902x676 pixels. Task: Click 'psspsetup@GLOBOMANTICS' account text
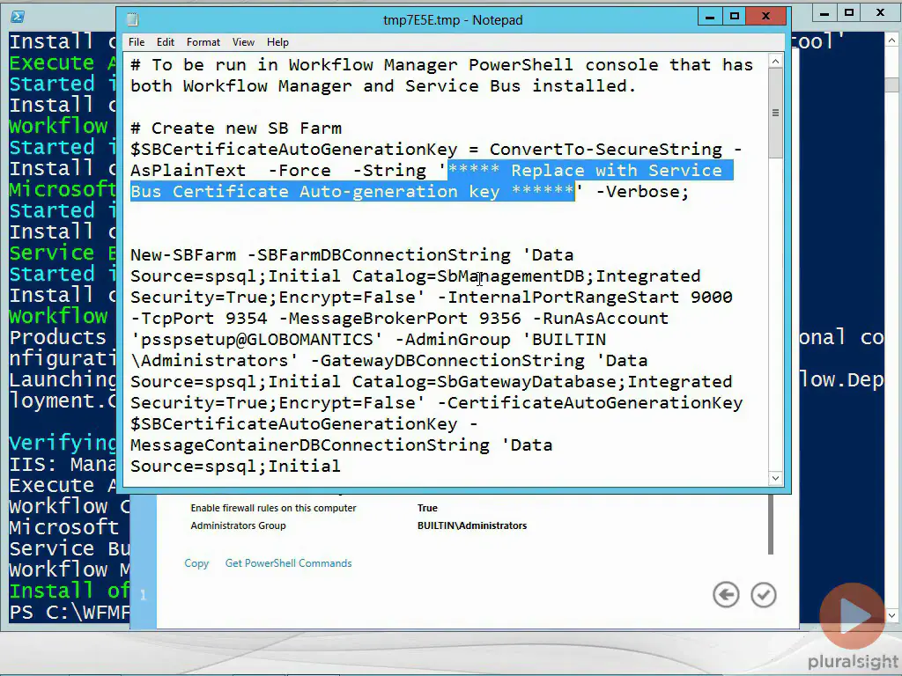(256, 340)
